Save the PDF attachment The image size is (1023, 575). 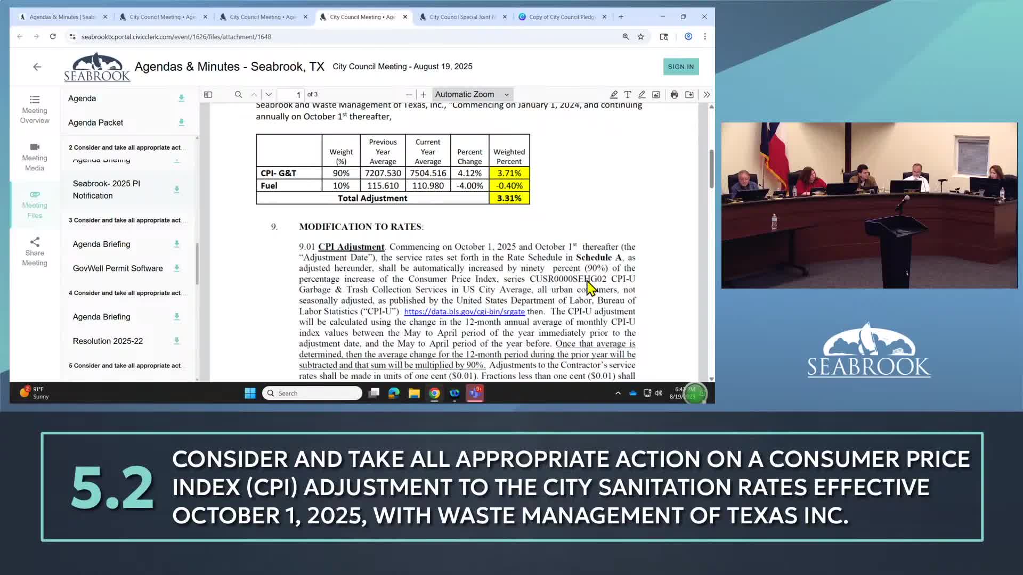[x=689, y=94]
